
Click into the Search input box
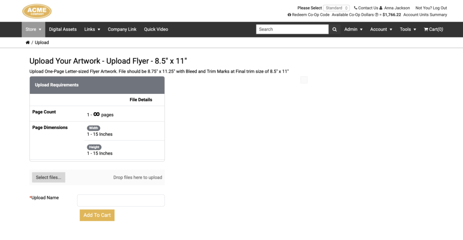pos(292,29)
